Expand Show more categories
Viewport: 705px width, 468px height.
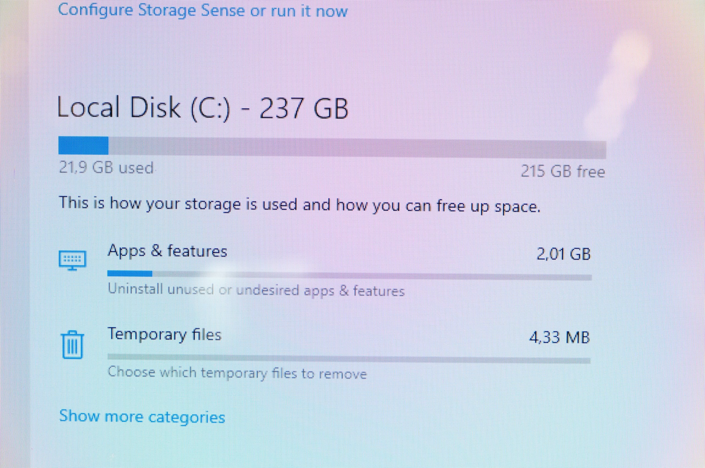142,416
